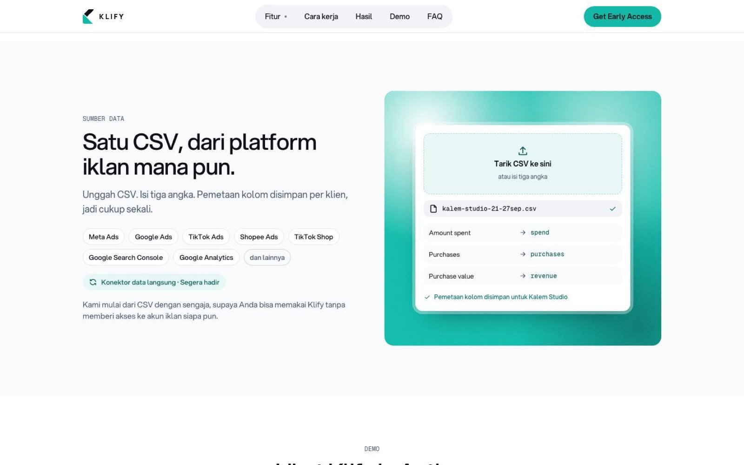
Task: Click the Purchases column label
Action: pyautogui.click(x=444, y=254)
